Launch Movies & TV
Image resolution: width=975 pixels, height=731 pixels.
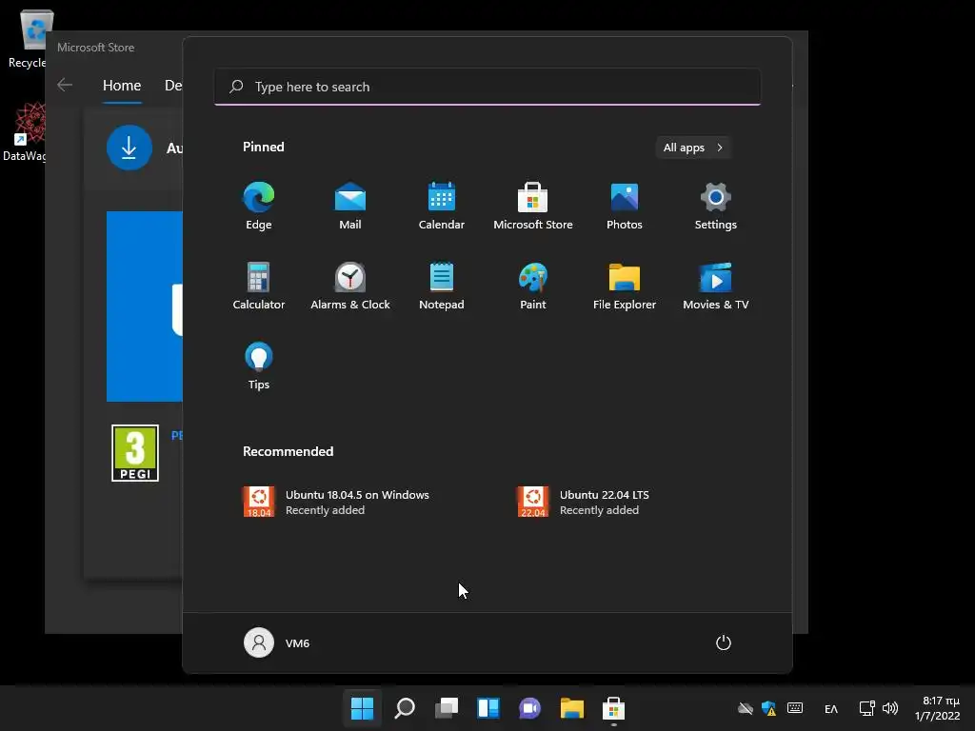click(x=716, y=286)
